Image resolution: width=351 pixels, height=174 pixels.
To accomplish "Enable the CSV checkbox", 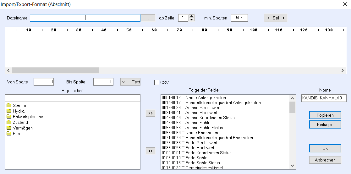I will coord(157,82).
